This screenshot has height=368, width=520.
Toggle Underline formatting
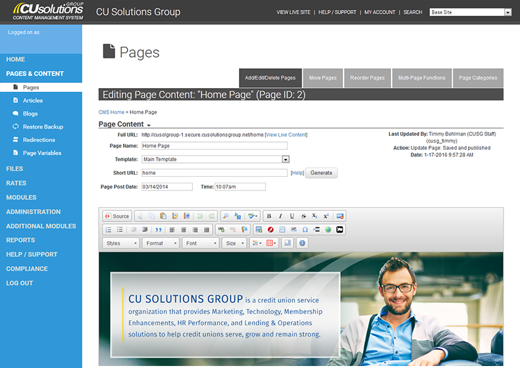coord(292,216)
